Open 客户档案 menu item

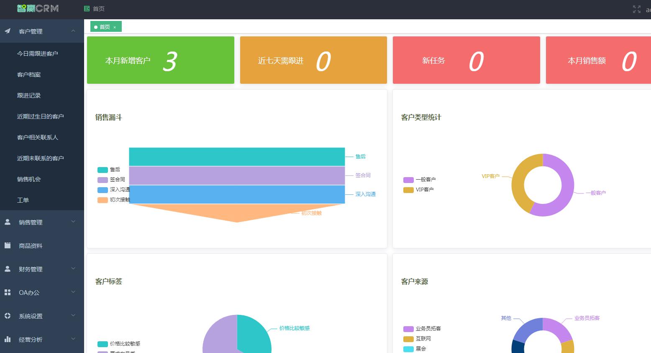point(42,75)
